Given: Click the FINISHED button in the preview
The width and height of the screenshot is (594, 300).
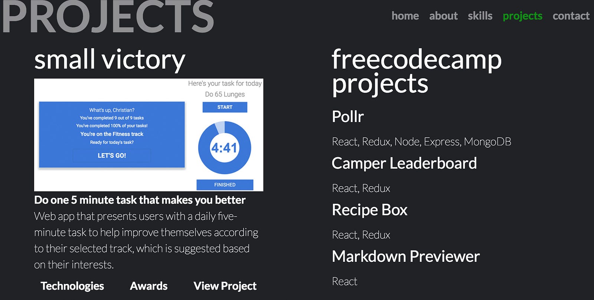Looking at the screenshot, I should 225,185.
